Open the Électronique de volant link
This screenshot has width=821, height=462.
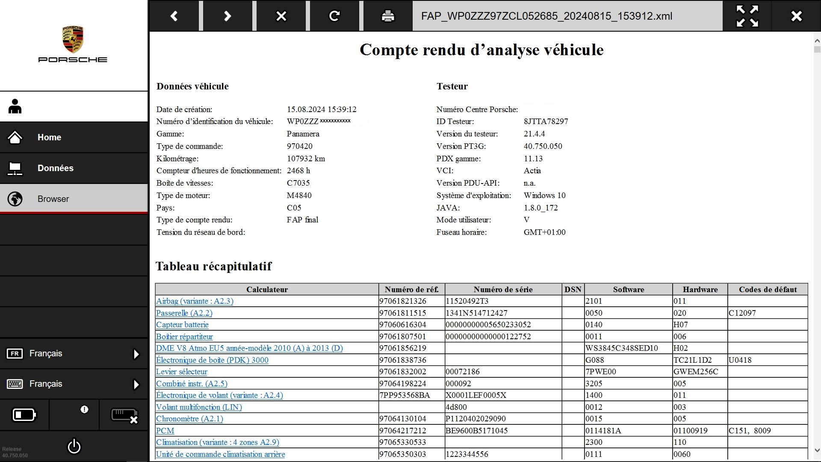tap(219, 395)
